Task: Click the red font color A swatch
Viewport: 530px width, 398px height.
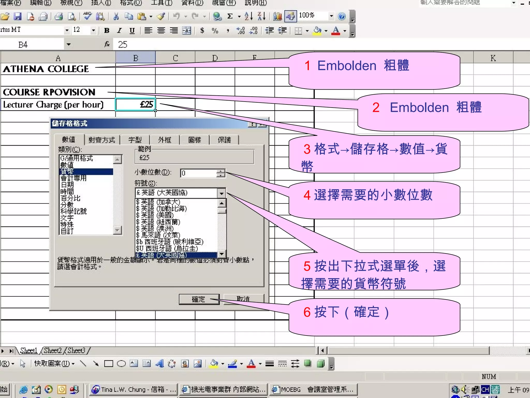Action: tap(336, 31)
